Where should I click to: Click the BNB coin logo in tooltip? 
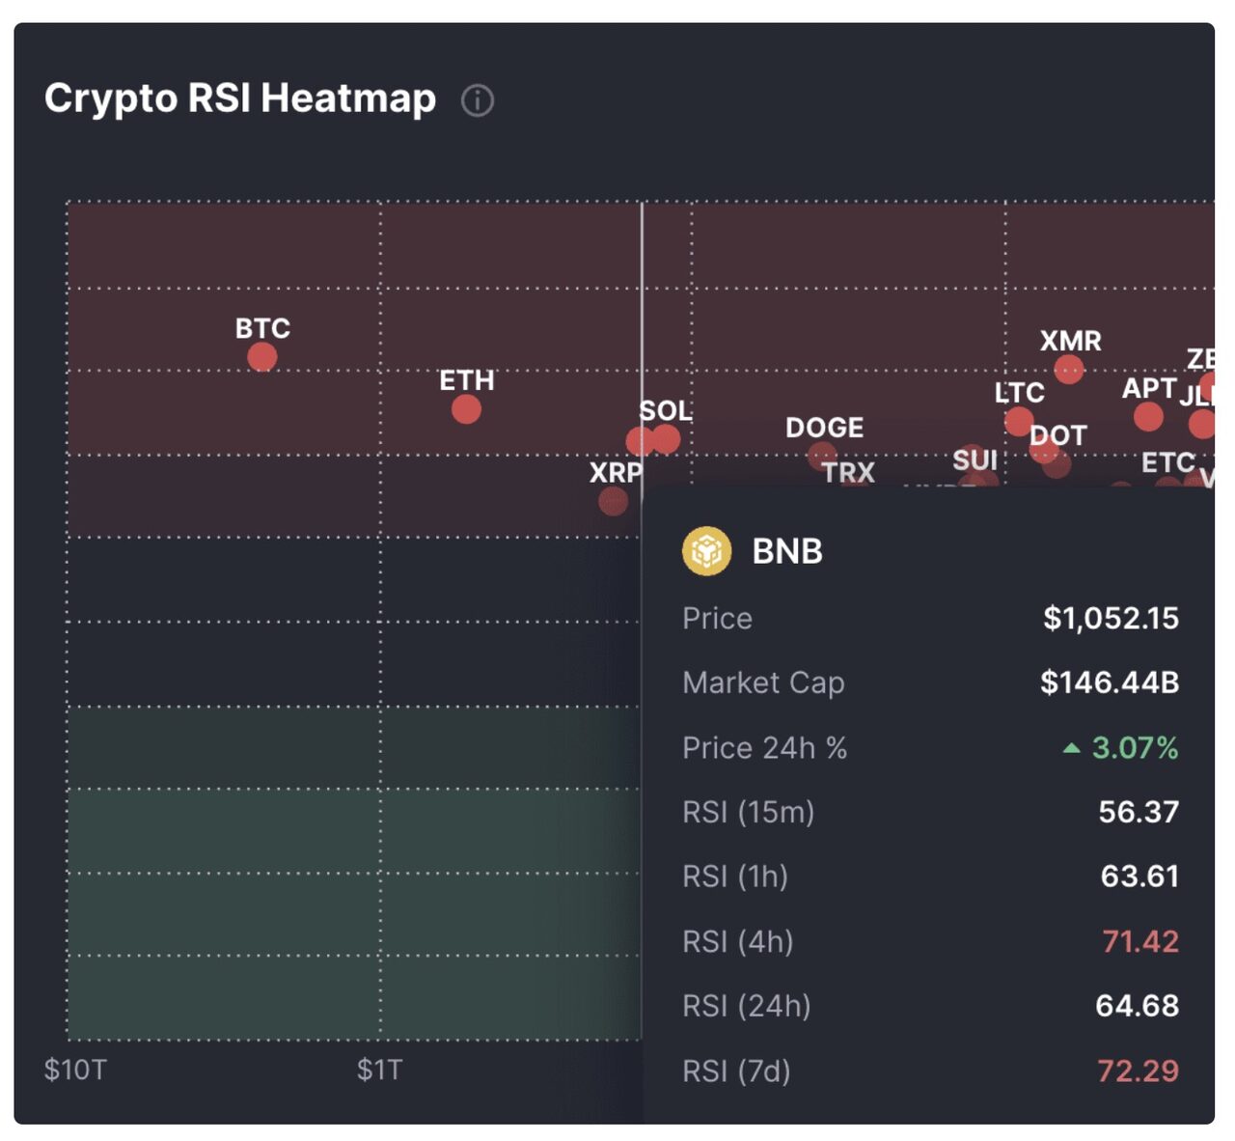click(x=706, y=551)
